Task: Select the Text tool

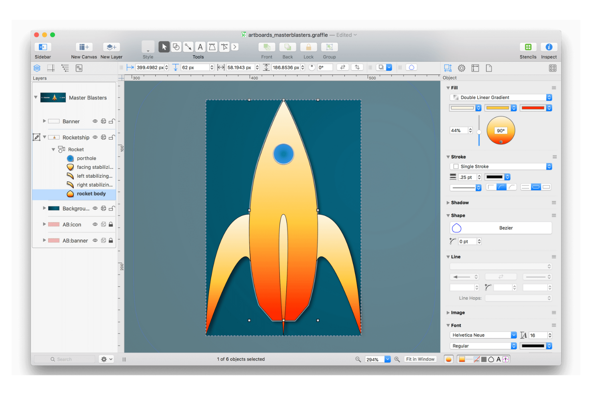Action: click(x=200, y=47)
